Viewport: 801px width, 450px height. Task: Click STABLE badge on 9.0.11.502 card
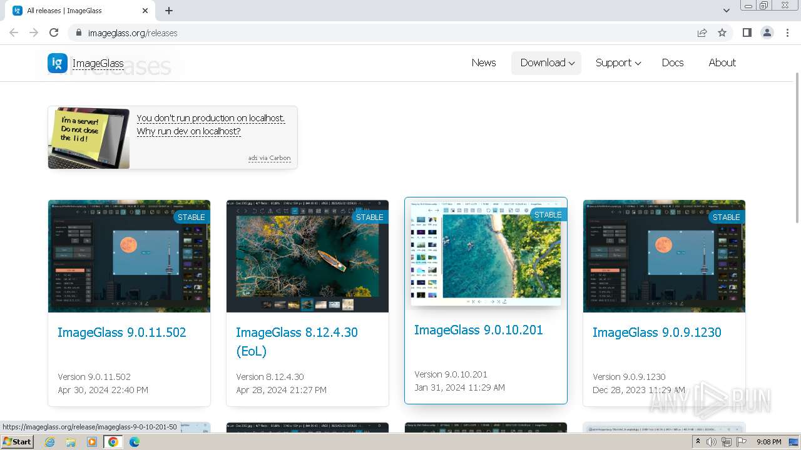click(191, 217)
